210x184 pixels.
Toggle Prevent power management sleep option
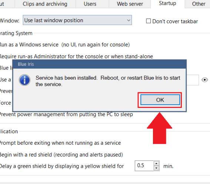(66, 114)
